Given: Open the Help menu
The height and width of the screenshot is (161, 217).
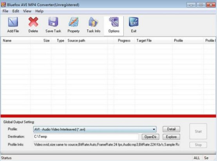Looking at the screenshot, I should [x=40, y=11].
